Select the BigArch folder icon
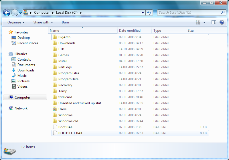229x160 pixels. click(x=55, y=37)
